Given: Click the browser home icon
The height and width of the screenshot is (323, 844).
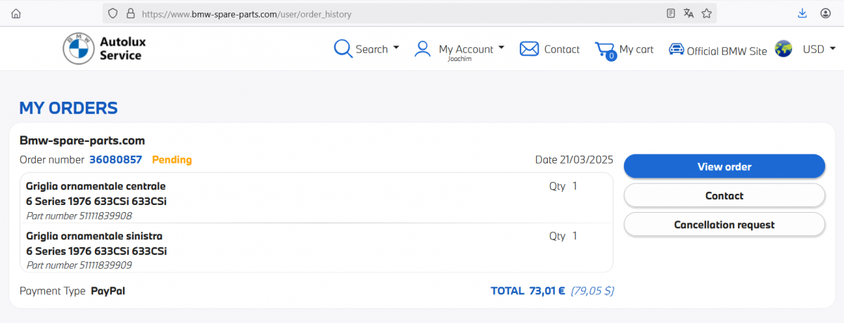Looking at the screenshot, I should (x=16, y=13).
